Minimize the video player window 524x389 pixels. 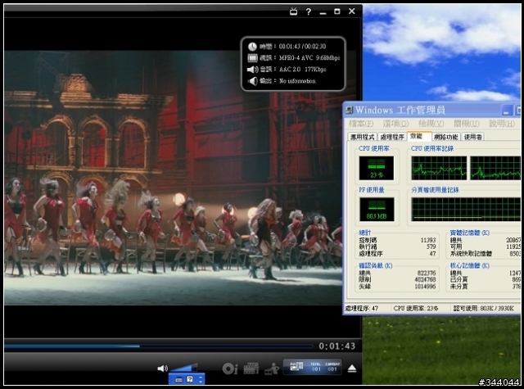[323, 12]
